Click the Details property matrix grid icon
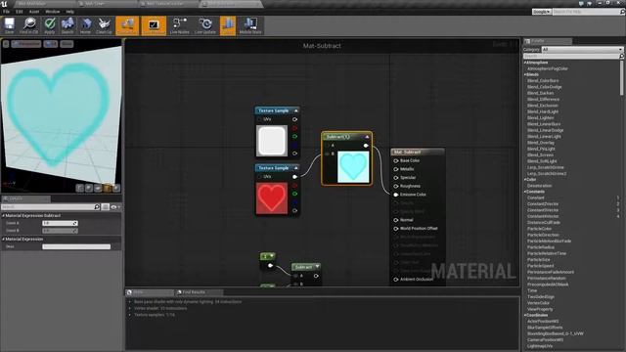Viewport: 626px width, 352px height. click(x=105, y=206)
